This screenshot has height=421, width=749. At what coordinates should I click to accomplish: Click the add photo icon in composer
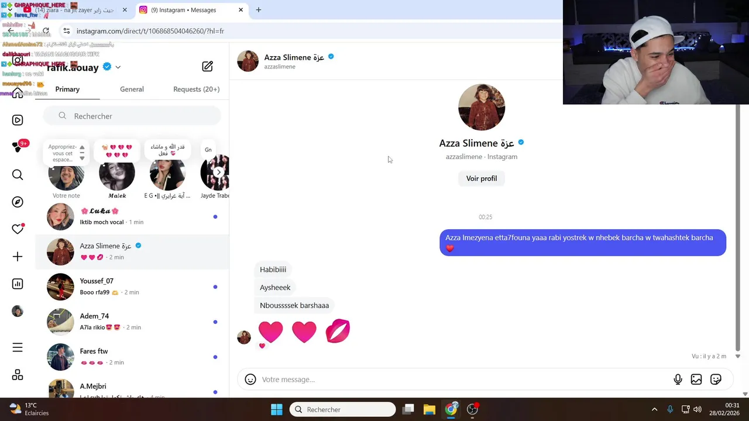pos(696,379)
